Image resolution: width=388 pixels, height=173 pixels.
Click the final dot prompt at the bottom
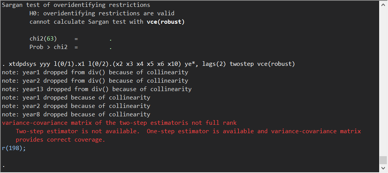click(x=3, y=166)
